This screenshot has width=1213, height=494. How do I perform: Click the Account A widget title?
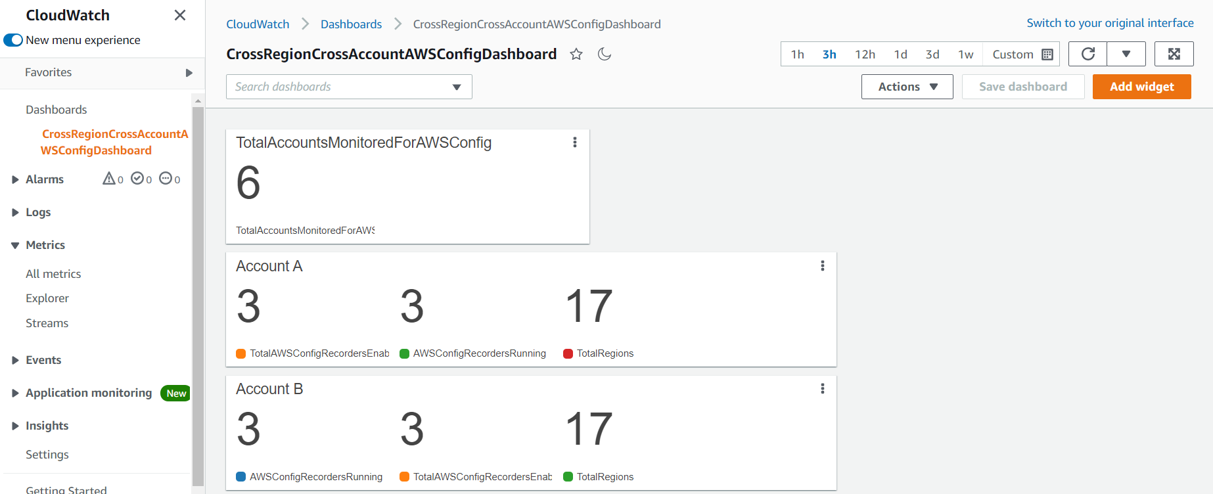pyautogui.click(x=269, y=266)
